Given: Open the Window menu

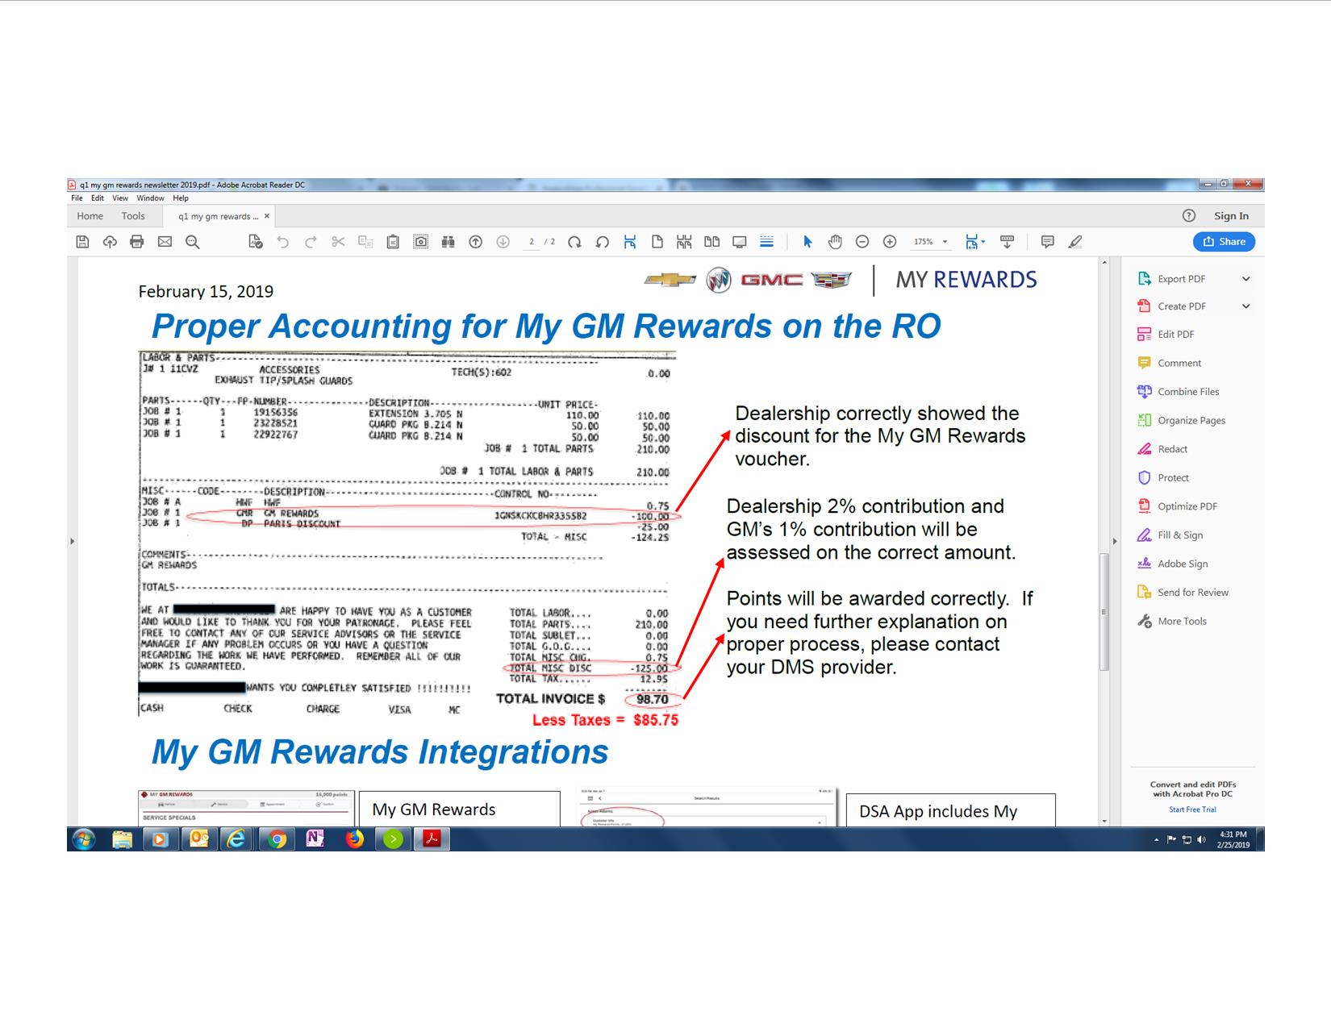Looking at the screenshot, I should (x=150, y=198).
